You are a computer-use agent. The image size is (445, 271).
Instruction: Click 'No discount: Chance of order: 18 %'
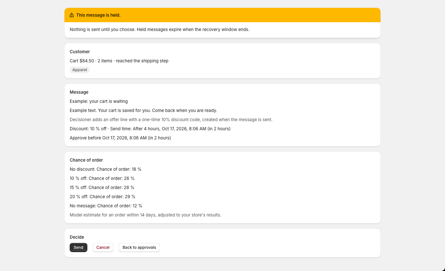click(106, 169)
